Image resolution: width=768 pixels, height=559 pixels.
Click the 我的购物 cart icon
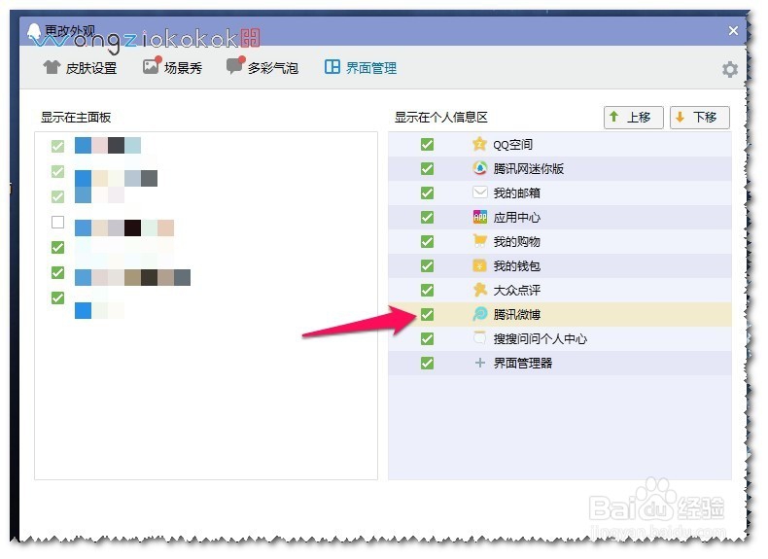(x=479, y=240)
